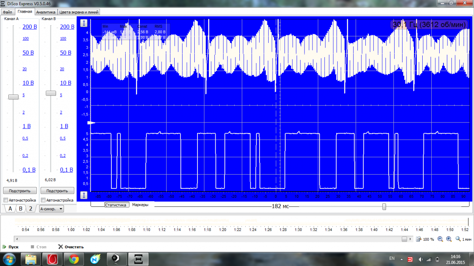474x266 pixels.
Task: Enable Автонастройка for Канал A
Action: click(x=6, y=200)
